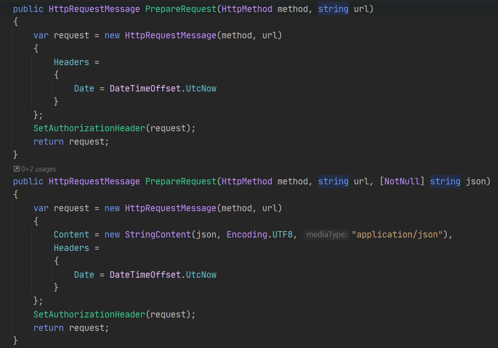This screenshot has height=348, width=498.
Task: Click "UtcNow" in the json overload's Headers block
Action: coord(201,275)
